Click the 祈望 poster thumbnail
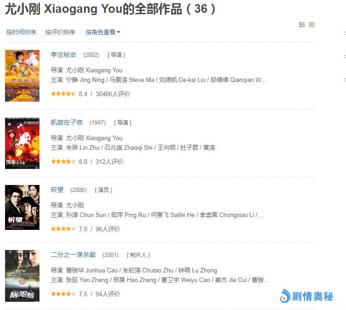 click(22, 207)
